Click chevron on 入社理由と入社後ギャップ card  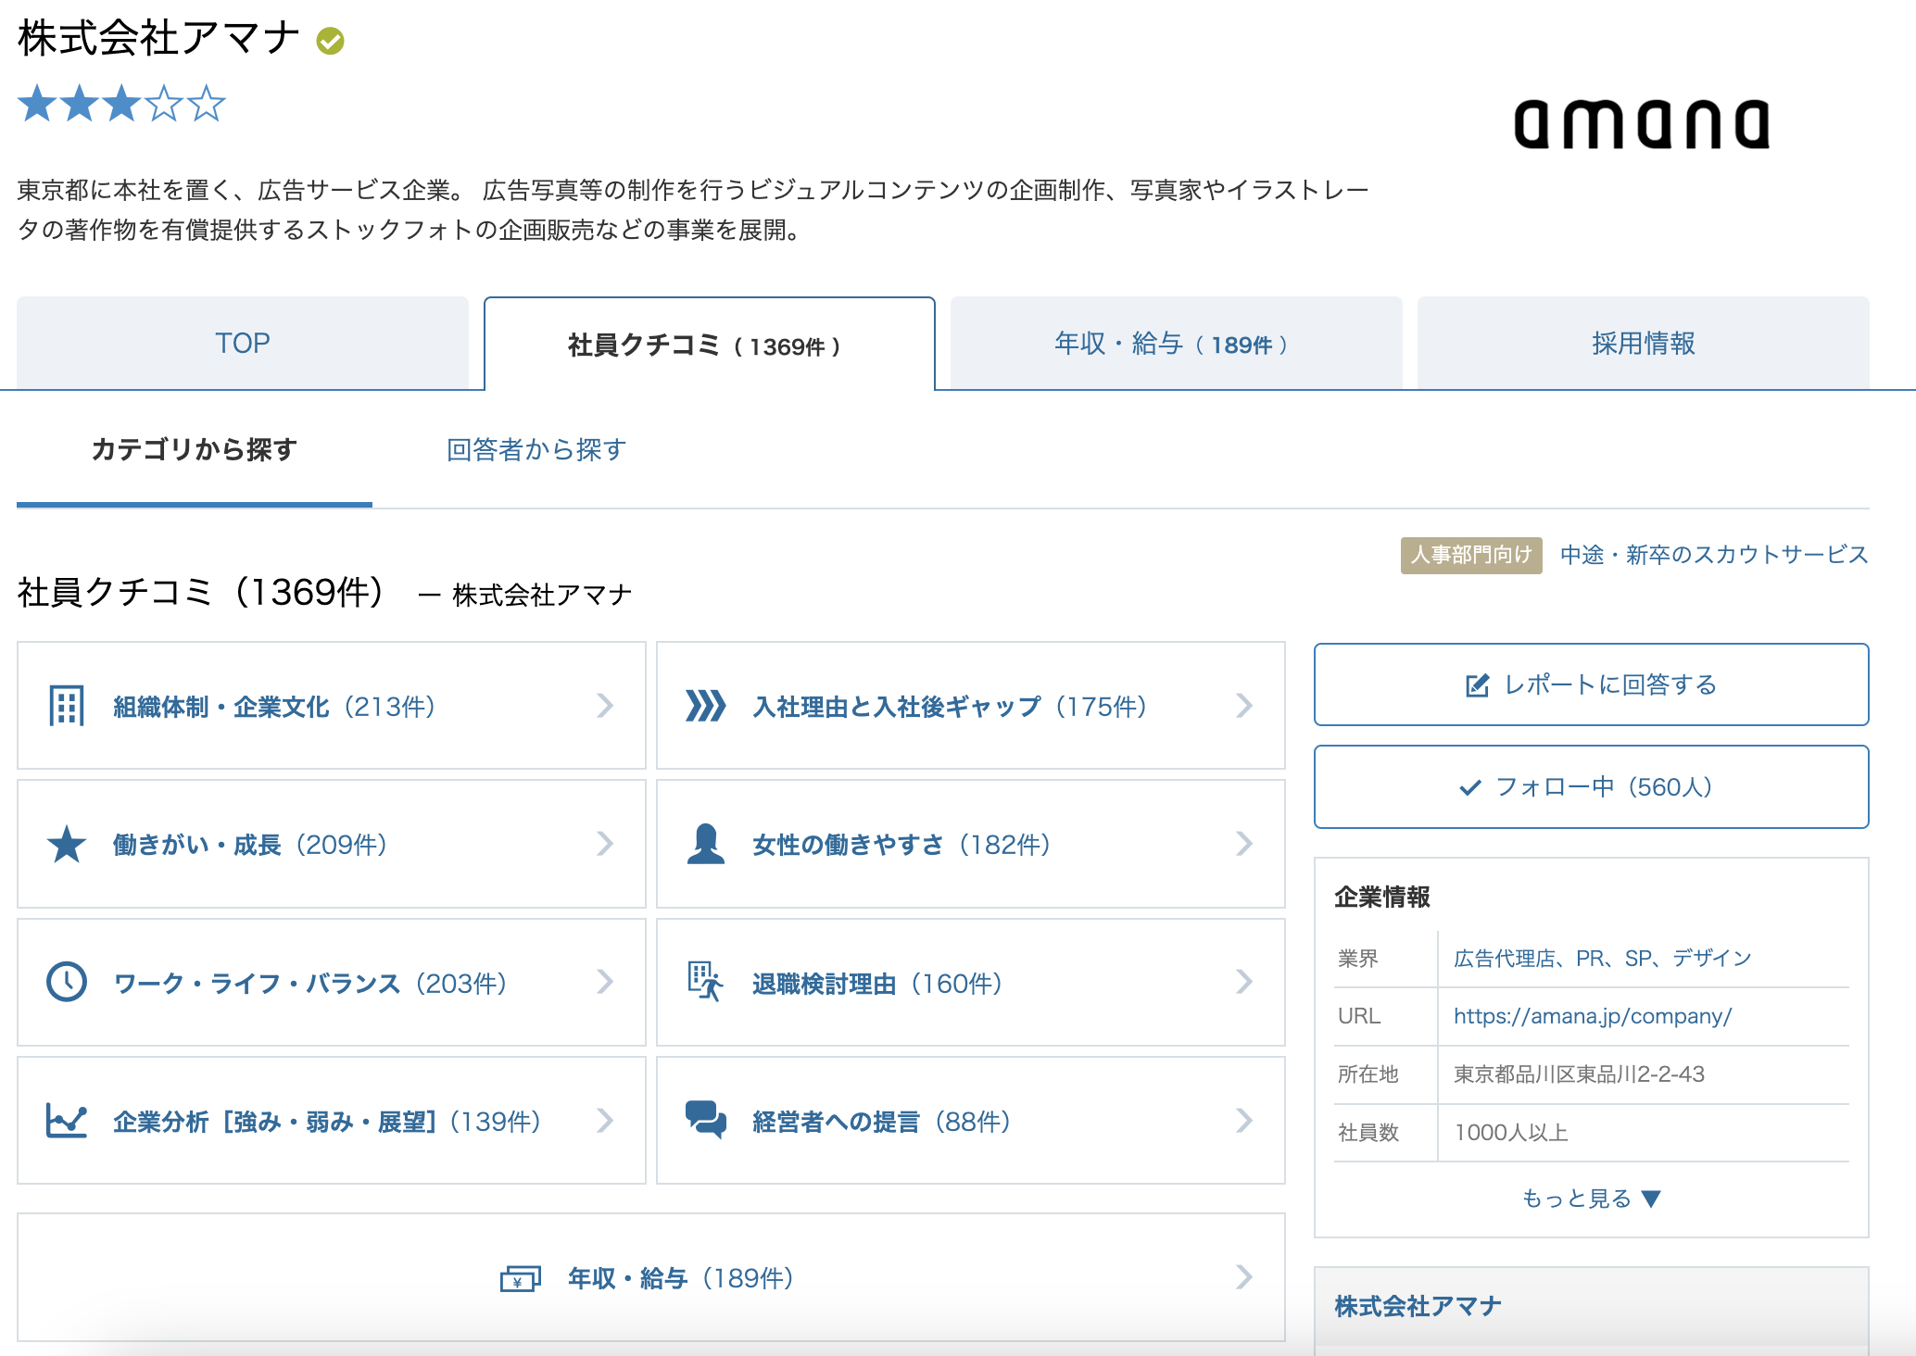point(1244,706)
